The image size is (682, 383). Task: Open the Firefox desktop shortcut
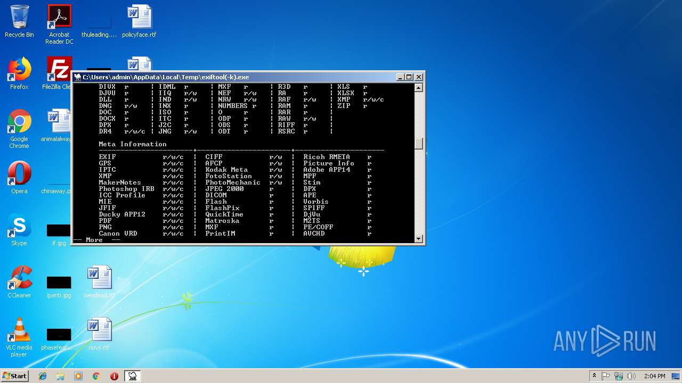pos(19,74)
